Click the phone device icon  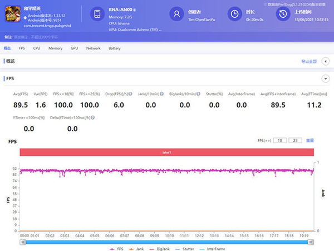tap(98, 13)
